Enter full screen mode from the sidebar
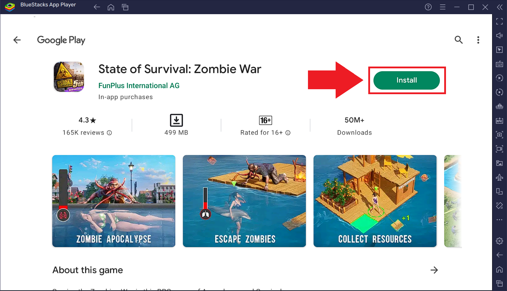 click(x=500, y=21)
